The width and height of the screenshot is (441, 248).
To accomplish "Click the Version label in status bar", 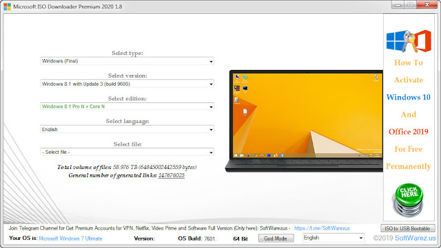I will [144, 238].
